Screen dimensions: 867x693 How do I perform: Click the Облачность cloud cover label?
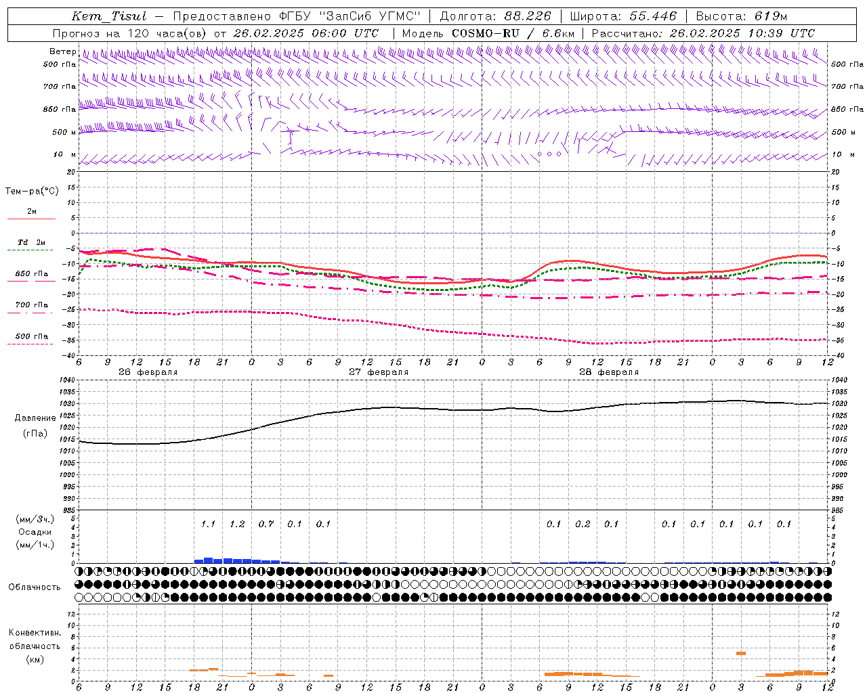[x=35, y=587]
